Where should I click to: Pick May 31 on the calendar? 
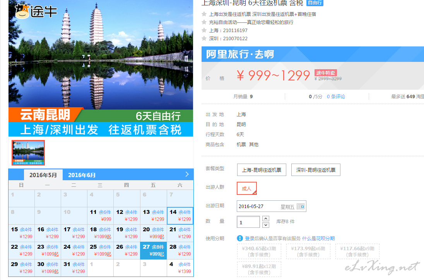click(74, 268)
